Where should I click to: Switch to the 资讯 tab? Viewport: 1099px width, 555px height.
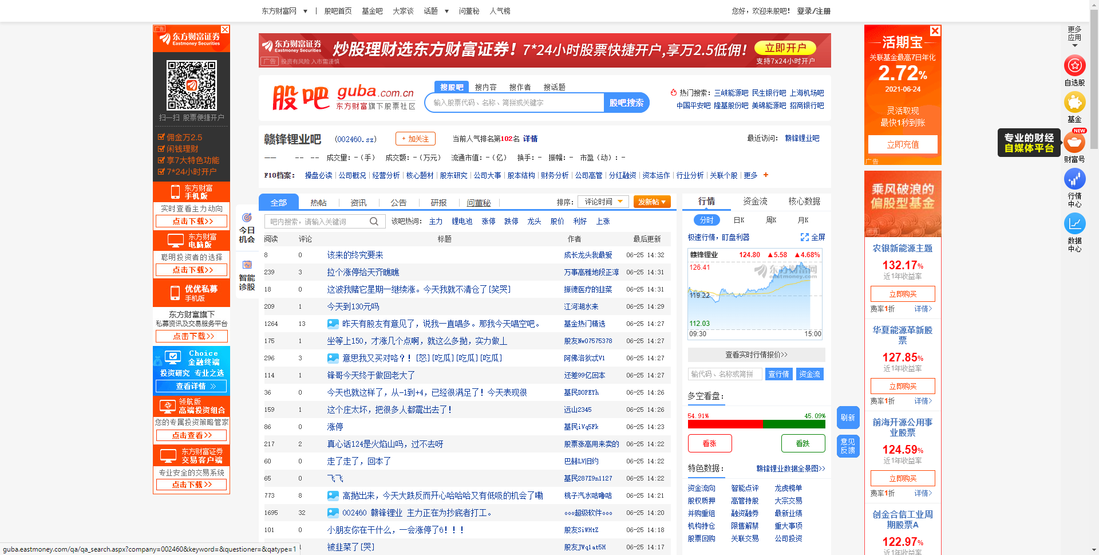coord(358,203)
